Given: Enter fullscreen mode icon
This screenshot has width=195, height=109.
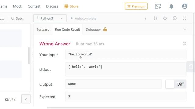Looking at the screenshot, I should pos(184,18).
